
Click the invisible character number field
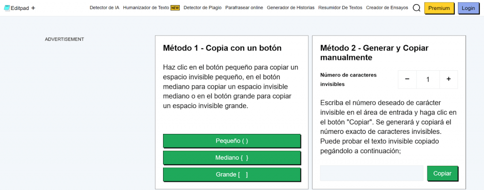(x=428, y=79)
